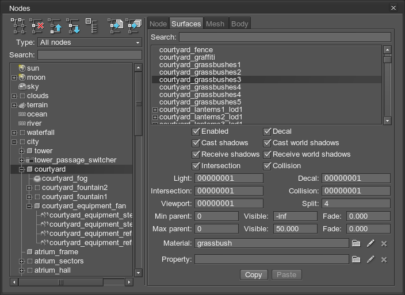This screenshot has height=295, width=405.
Task: Disable the Intersection checkbox
Action: pyautogui.click(x=196, y=166)
